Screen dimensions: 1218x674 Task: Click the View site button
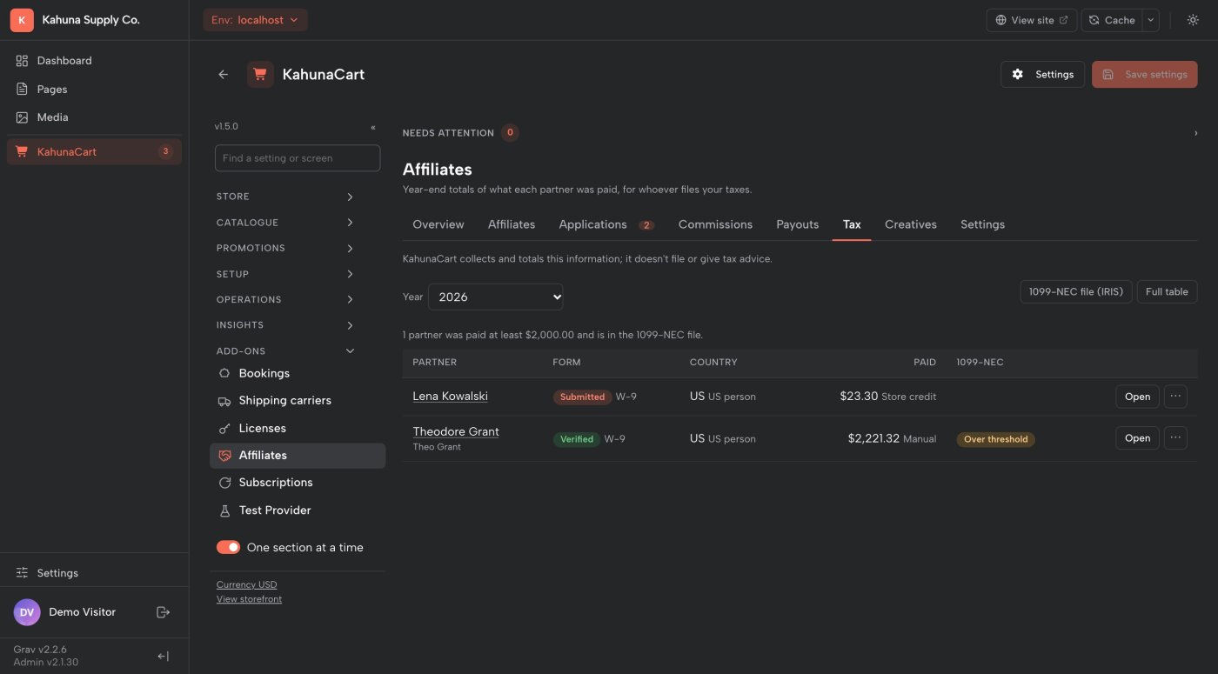(1032, 20)
